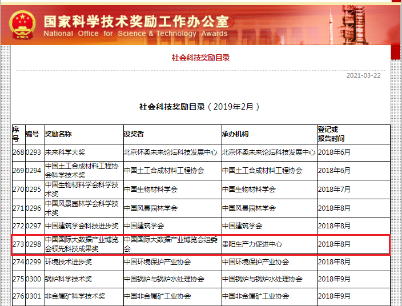Click the 中国建筑学会科技进步奖 award cell
This screenshot has height=306, width=402.
82,226
